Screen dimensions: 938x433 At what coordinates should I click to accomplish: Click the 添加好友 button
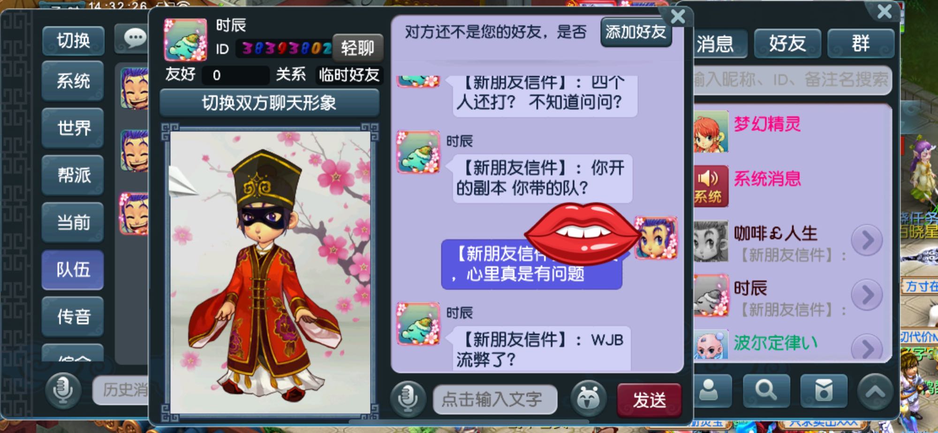tap(635, 32)
